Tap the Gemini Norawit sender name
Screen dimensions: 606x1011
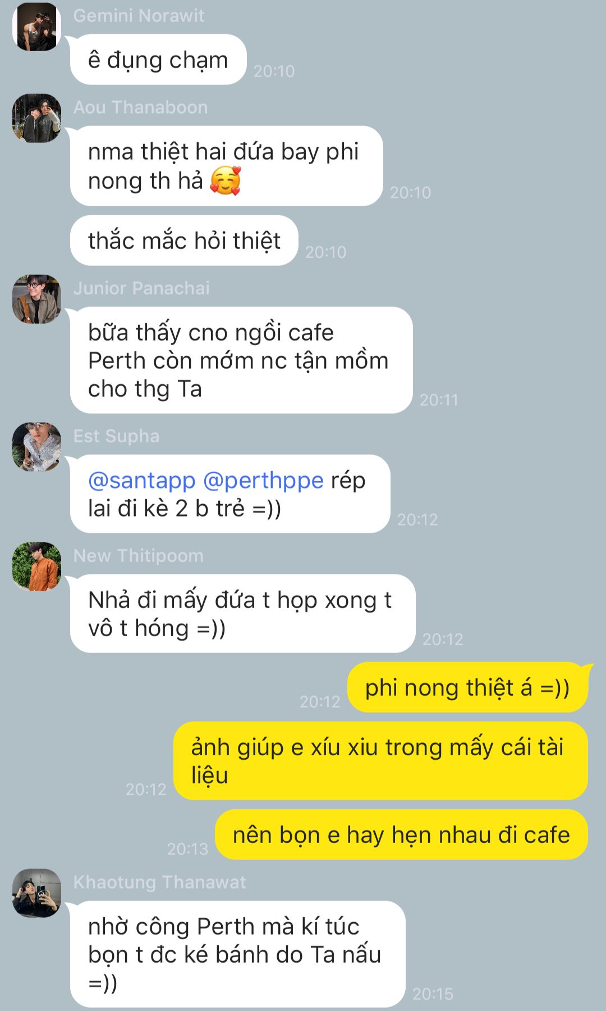[x=139, y=16]
